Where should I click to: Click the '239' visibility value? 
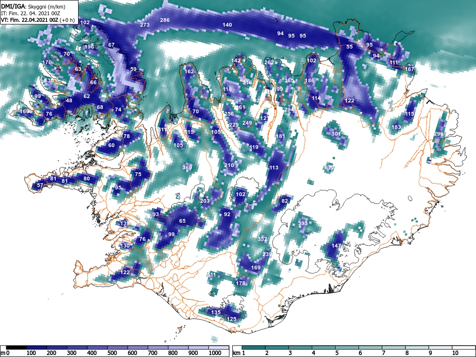[x=267, y=254]
